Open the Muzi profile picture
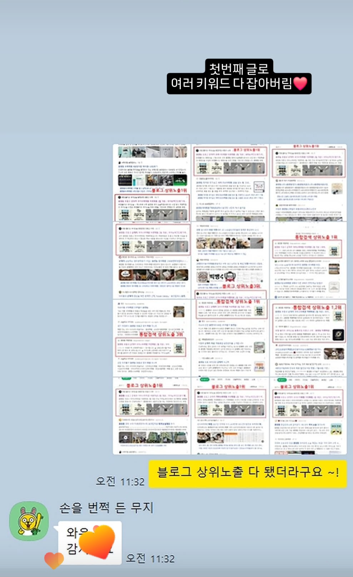353x577 pixels. tap(29, 520)
